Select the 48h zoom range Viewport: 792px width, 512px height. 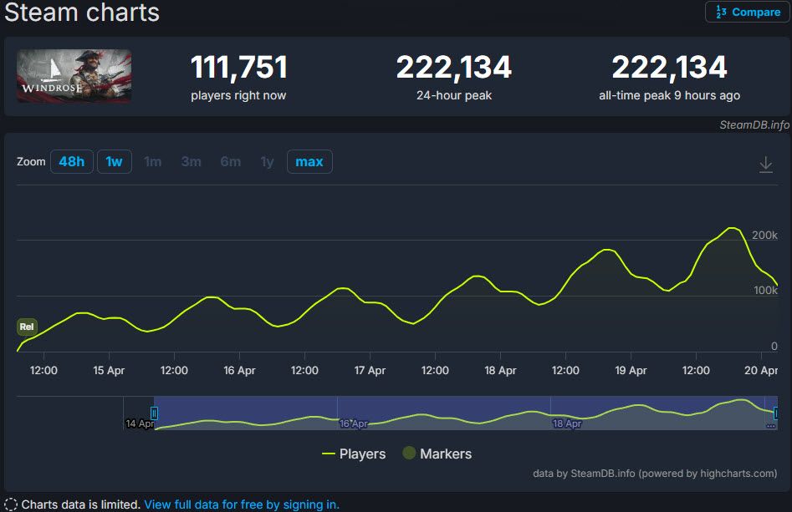click(71, 161)
